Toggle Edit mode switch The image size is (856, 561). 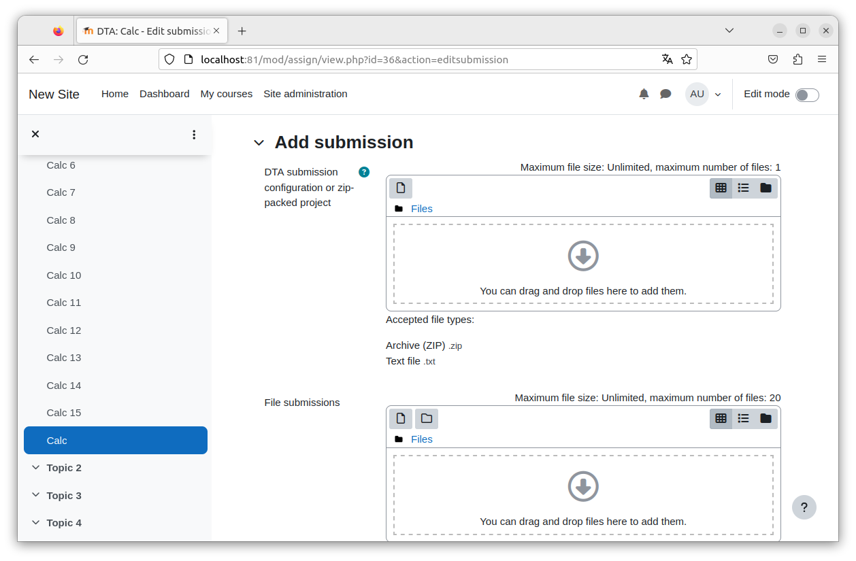[x=808, y=95]
